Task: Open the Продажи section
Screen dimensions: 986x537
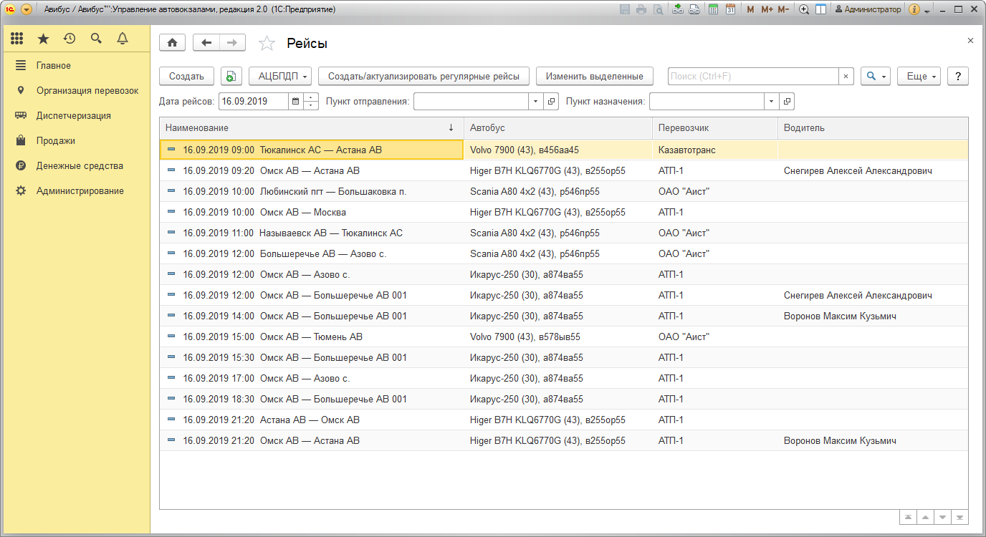Action: click(55, 140)
